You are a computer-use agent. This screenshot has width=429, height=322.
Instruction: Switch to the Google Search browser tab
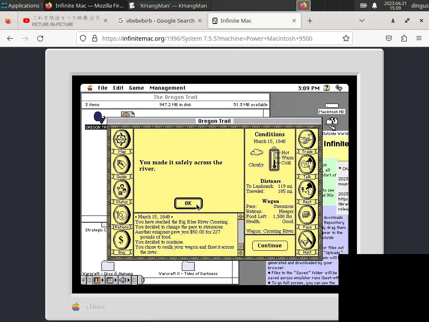point(160,21)
